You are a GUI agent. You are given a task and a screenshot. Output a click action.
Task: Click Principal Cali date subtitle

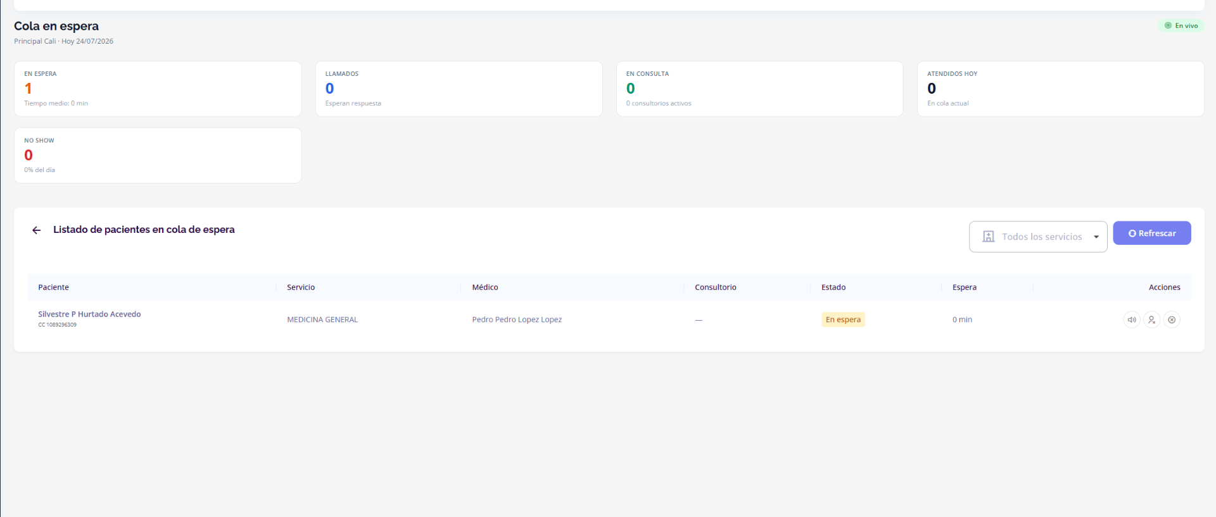(64, 41)
